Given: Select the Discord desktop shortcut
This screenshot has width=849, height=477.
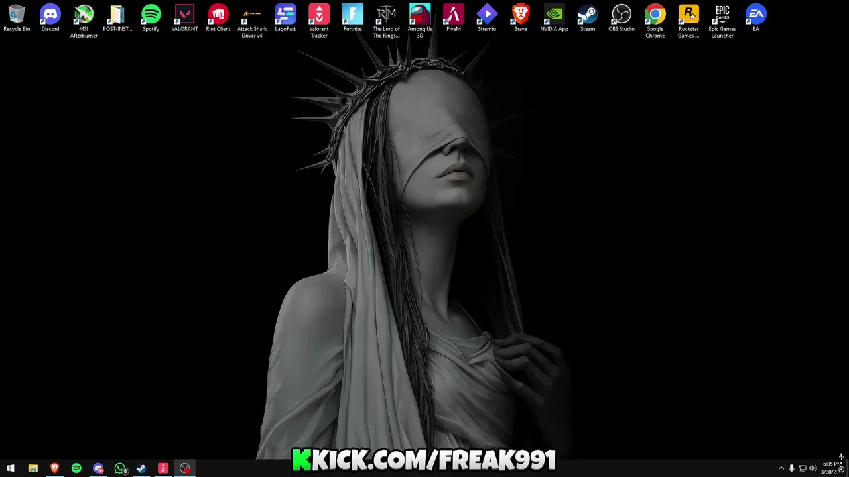Looking at the screenshot, I should pyautogui.click(x=50, y=19).
